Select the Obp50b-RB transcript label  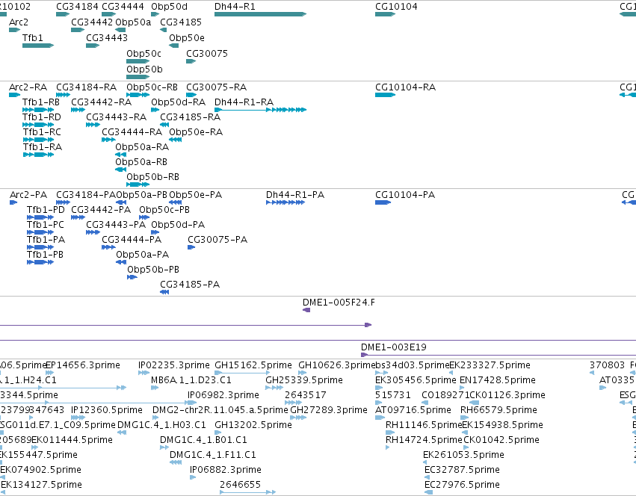click(x=153, y=177)
